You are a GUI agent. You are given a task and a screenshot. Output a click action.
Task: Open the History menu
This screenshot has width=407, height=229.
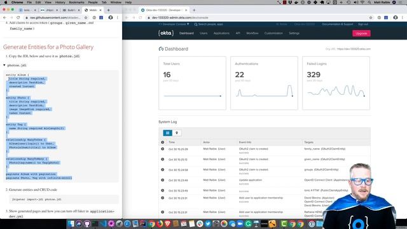tap(60, 3)
